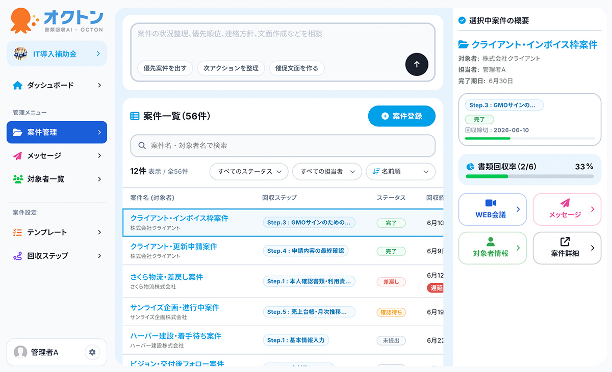The height and width of the screenshot is (372, 612).
Task: Click the 差戻し status badge
Action: pos(391,282)
